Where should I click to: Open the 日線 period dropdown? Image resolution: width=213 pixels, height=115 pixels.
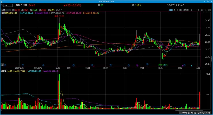tap(6, 10)
